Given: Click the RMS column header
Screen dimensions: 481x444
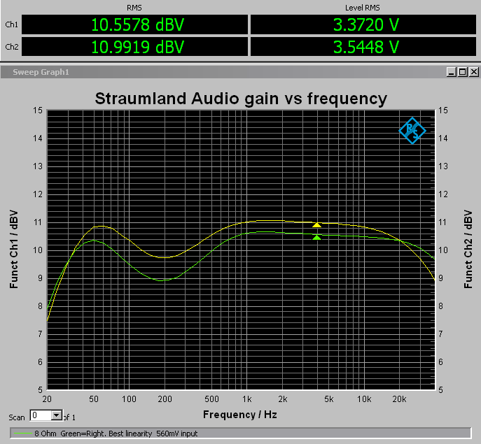Looking at the screenshot, I should click(134, 8).
